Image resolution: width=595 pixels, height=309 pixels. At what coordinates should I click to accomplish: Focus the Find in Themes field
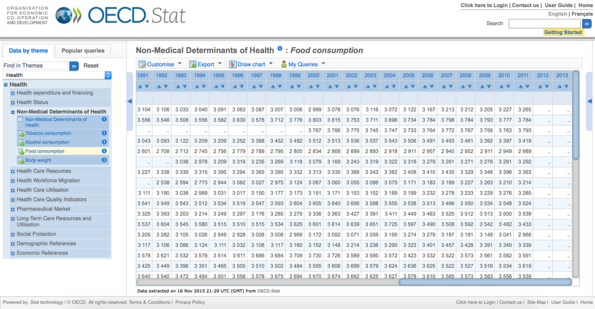coord(35,65)
